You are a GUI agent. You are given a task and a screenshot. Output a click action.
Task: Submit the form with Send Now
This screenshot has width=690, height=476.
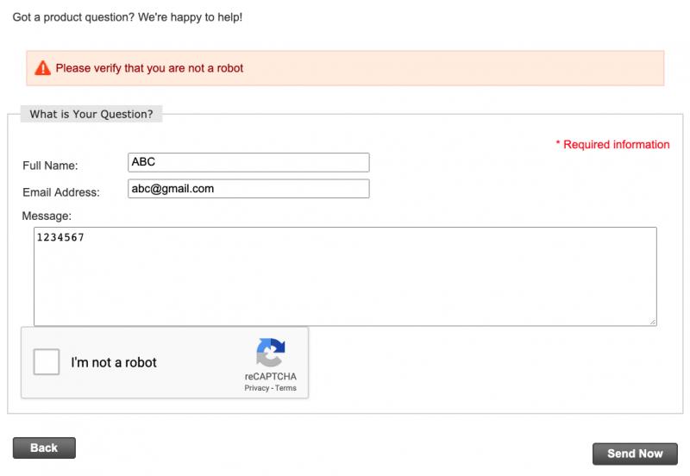(635, 454)
